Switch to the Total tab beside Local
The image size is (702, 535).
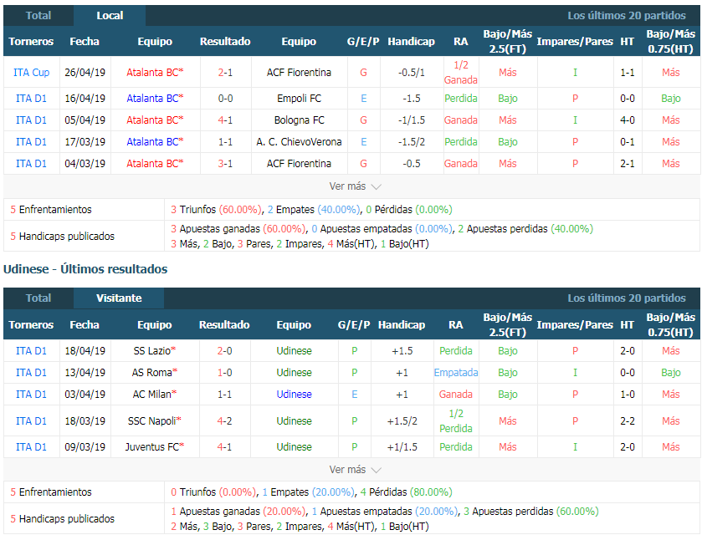(38, 16)
